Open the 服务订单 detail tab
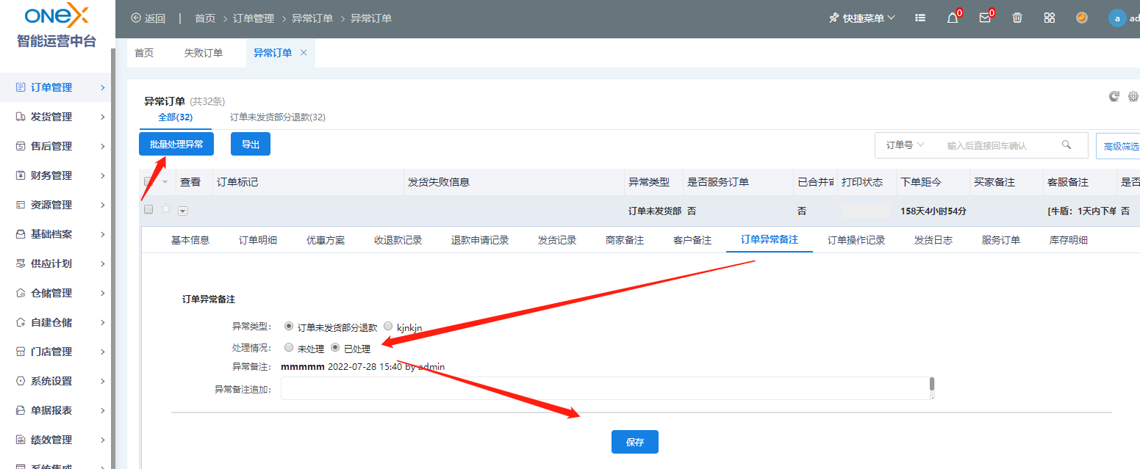This screenshot has height=469, width=1140. click(x=1001, y=240)
